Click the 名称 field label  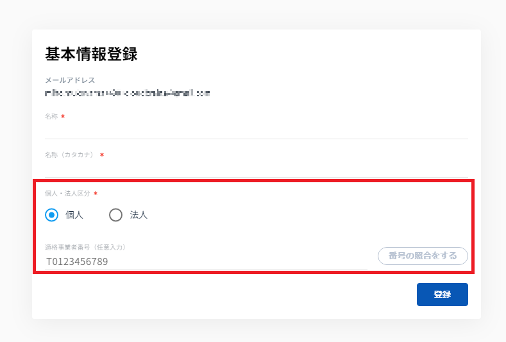click(51, 117)
